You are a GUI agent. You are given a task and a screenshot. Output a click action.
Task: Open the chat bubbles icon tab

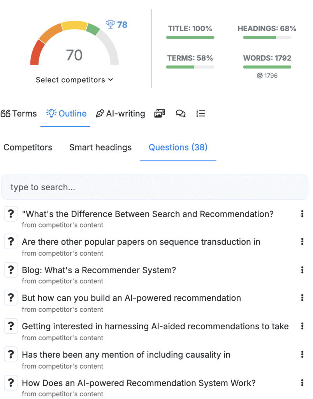pos(181,113)
